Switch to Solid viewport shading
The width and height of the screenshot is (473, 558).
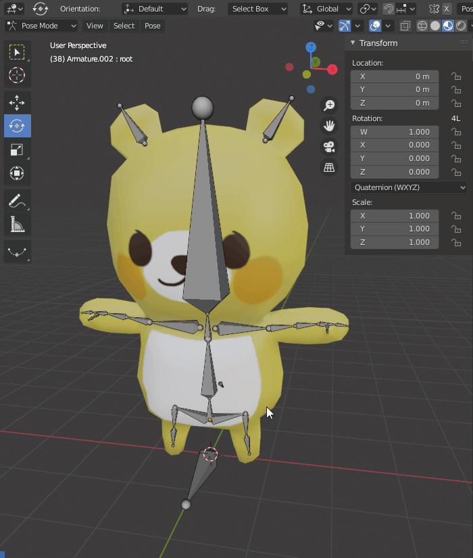point(435,26)
